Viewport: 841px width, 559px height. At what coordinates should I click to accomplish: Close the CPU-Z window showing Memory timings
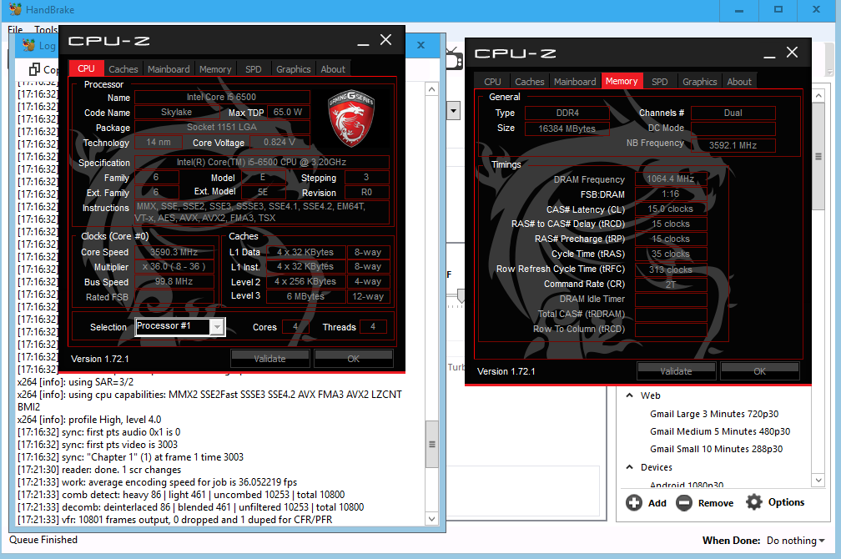pos(791,53)
